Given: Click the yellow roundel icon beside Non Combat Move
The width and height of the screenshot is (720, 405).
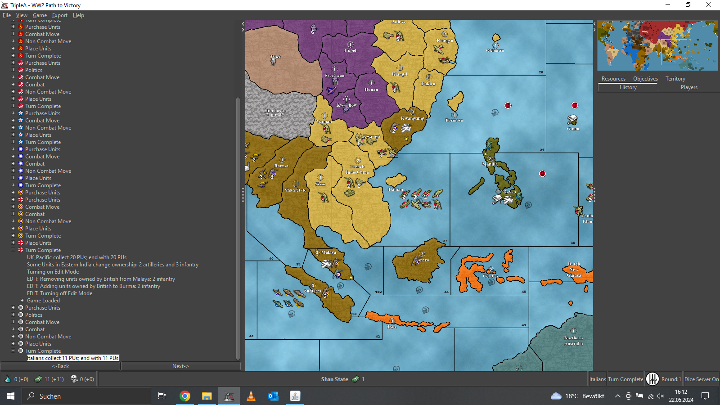Looking at the screenshot, I should pyautogui.click(x=21, y=221).
